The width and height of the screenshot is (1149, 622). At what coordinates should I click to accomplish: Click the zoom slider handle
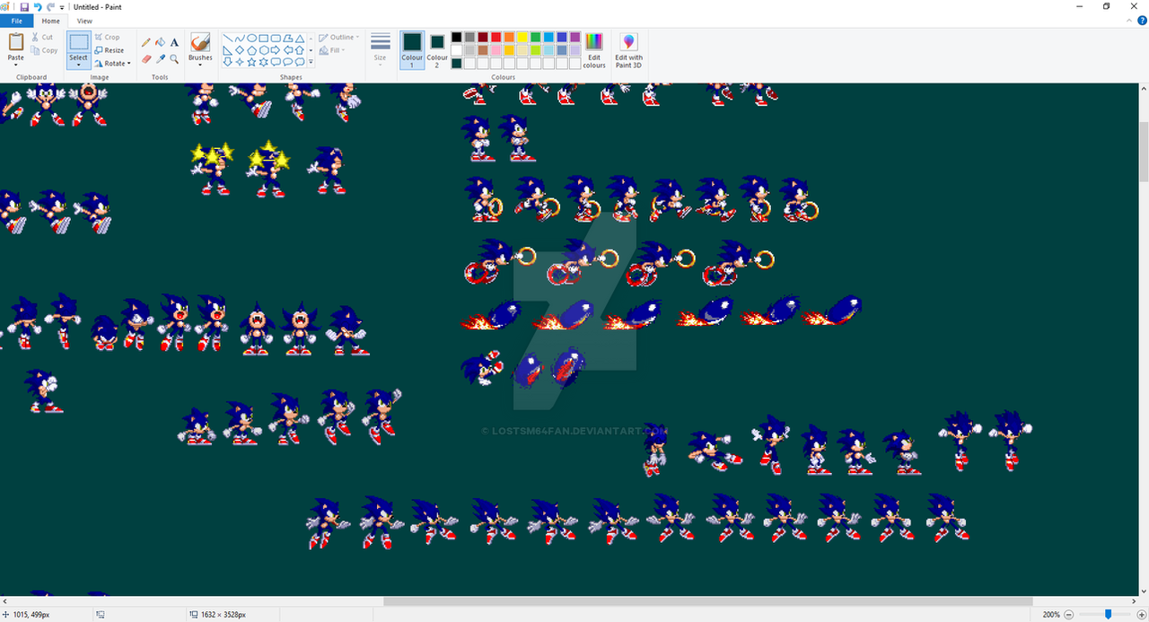(1109, 615)
